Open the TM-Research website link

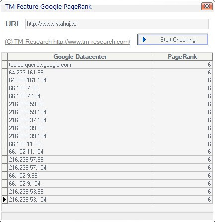tap(68, 42)
